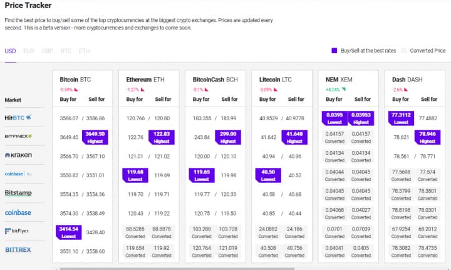Click the lowest Ethereum buy price 119.68
Viewport: 451px width, 270px height.
click(135, 175)
